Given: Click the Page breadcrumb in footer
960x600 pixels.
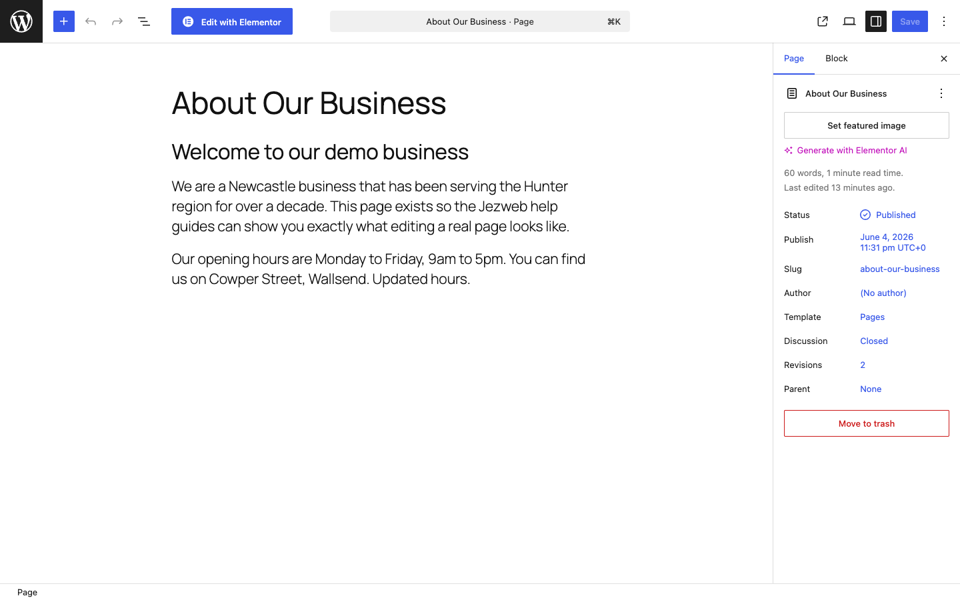Looking at the screenshot, I should pyautogui.click(x=27, y=592).
